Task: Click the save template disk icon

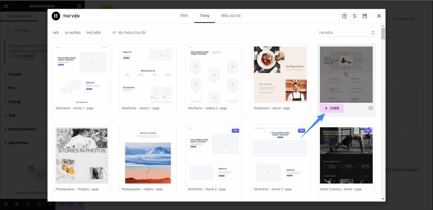Action: click(x=365, y=16)
